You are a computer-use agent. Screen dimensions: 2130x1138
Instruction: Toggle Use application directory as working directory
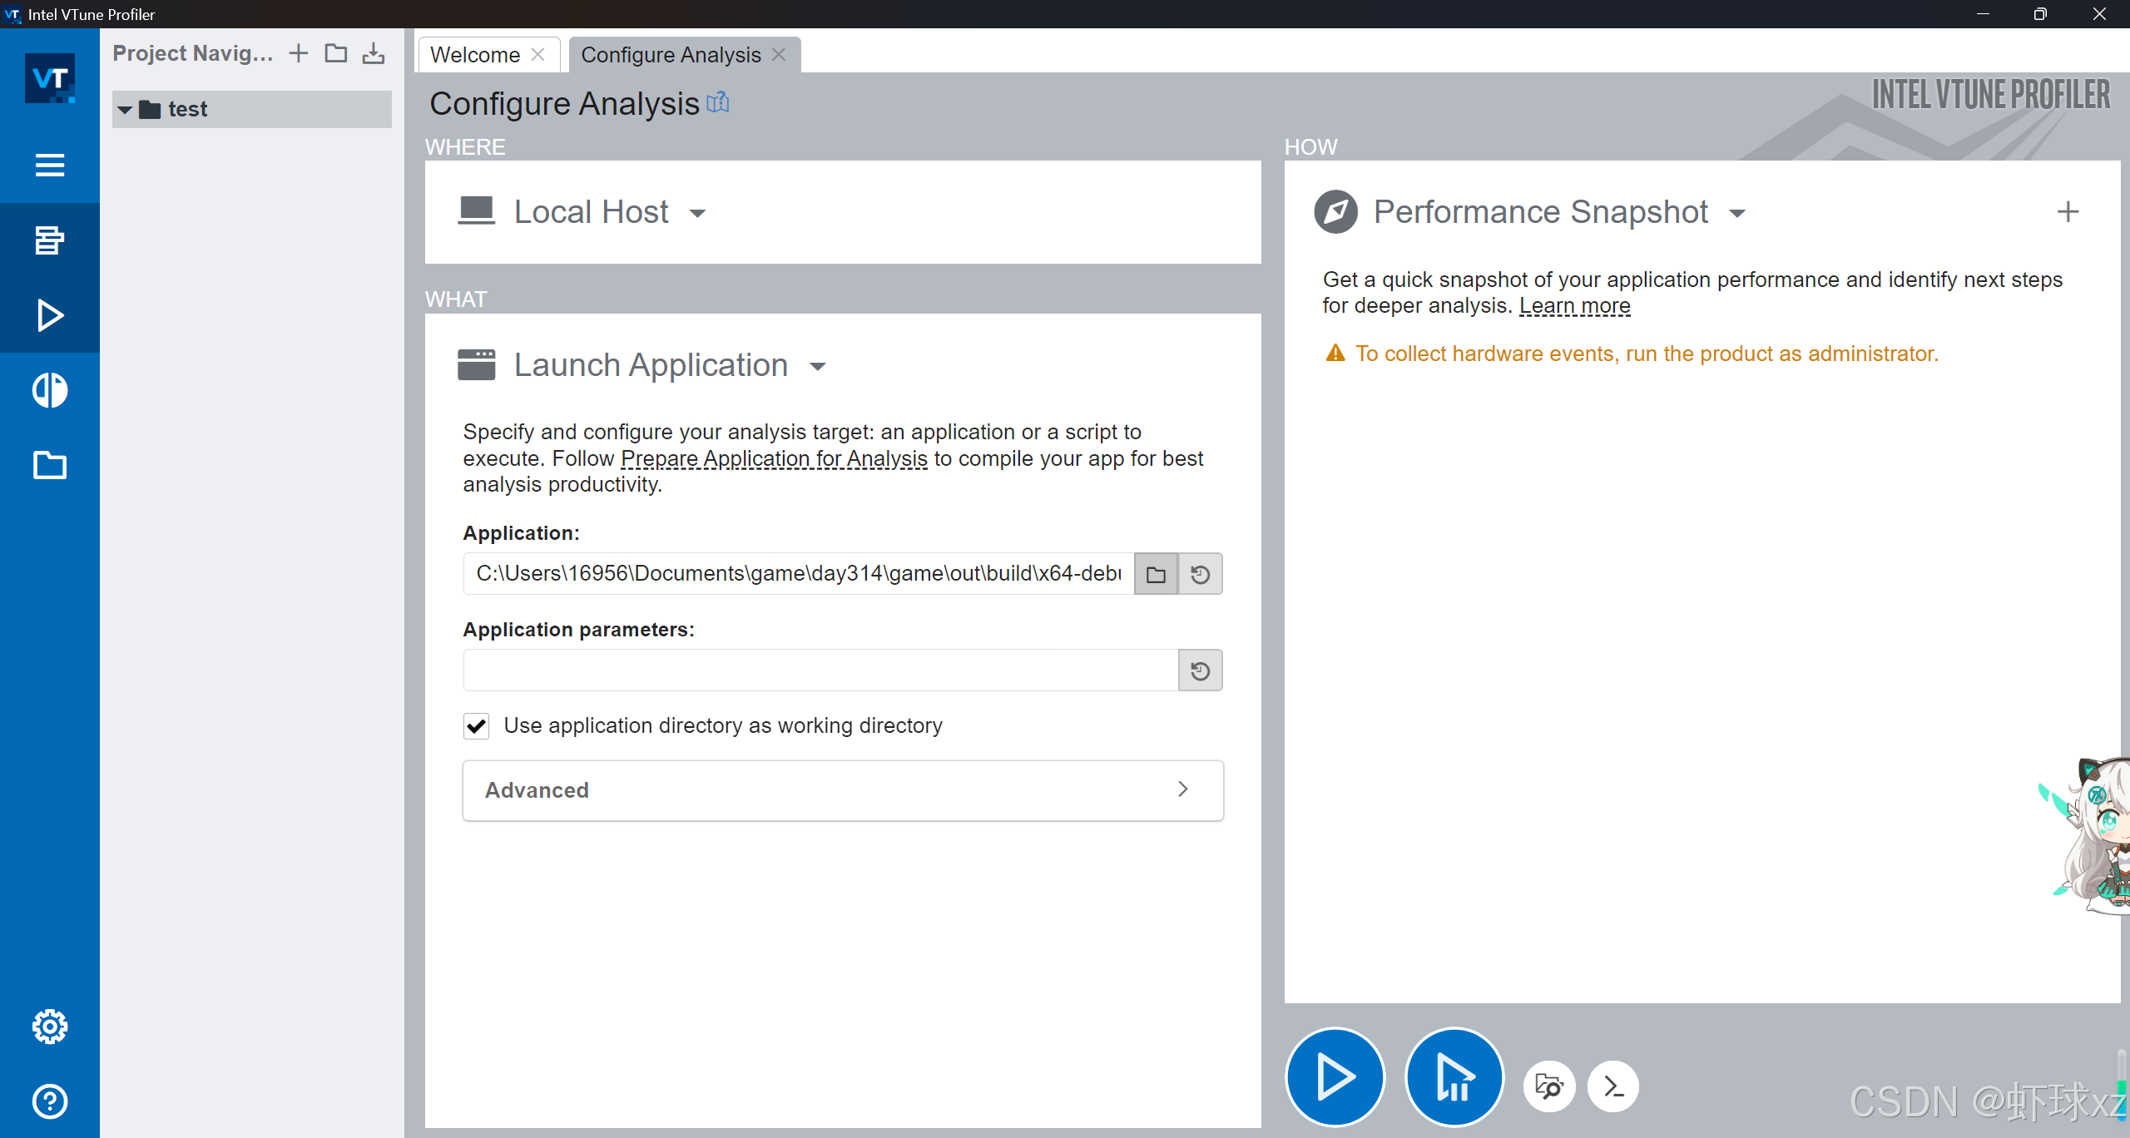(477, 726)
